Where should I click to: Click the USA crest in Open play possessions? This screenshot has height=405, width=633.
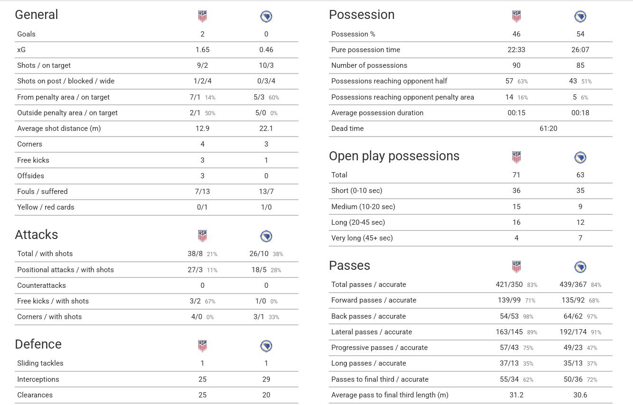pos(517,157)
